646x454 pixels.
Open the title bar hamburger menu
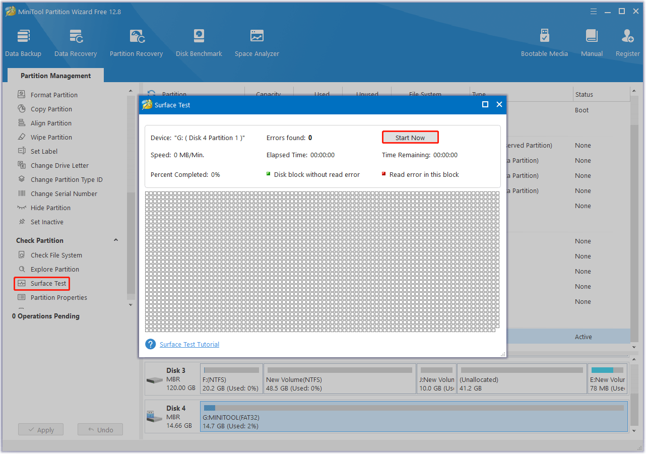[x=593, y=11]
